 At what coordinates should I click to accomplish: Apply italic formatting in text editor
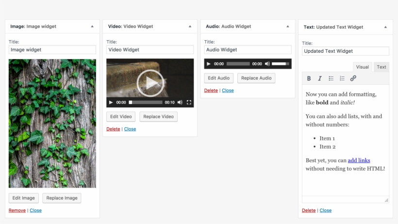click(x=320, y=78)
